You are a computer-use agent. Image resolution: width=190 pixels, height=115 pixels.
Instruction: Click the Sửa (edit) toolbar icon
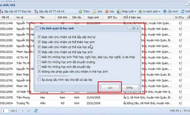(94, 11)
